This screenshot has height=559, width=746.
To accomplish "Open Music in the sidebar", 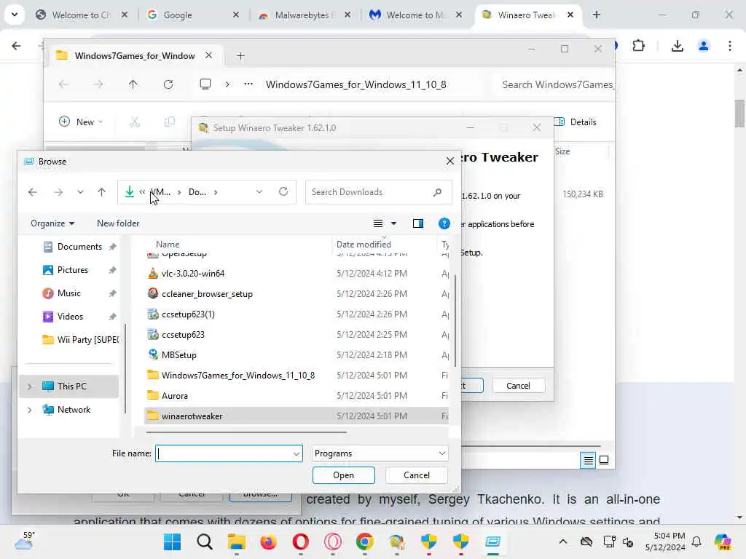I will pyautogui.click(x=68, y=293).
